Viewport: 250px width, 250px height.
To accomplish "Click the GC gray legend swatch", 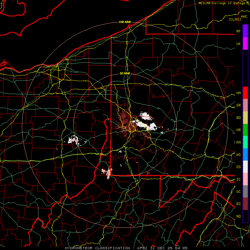I will (x=245, y=191).
